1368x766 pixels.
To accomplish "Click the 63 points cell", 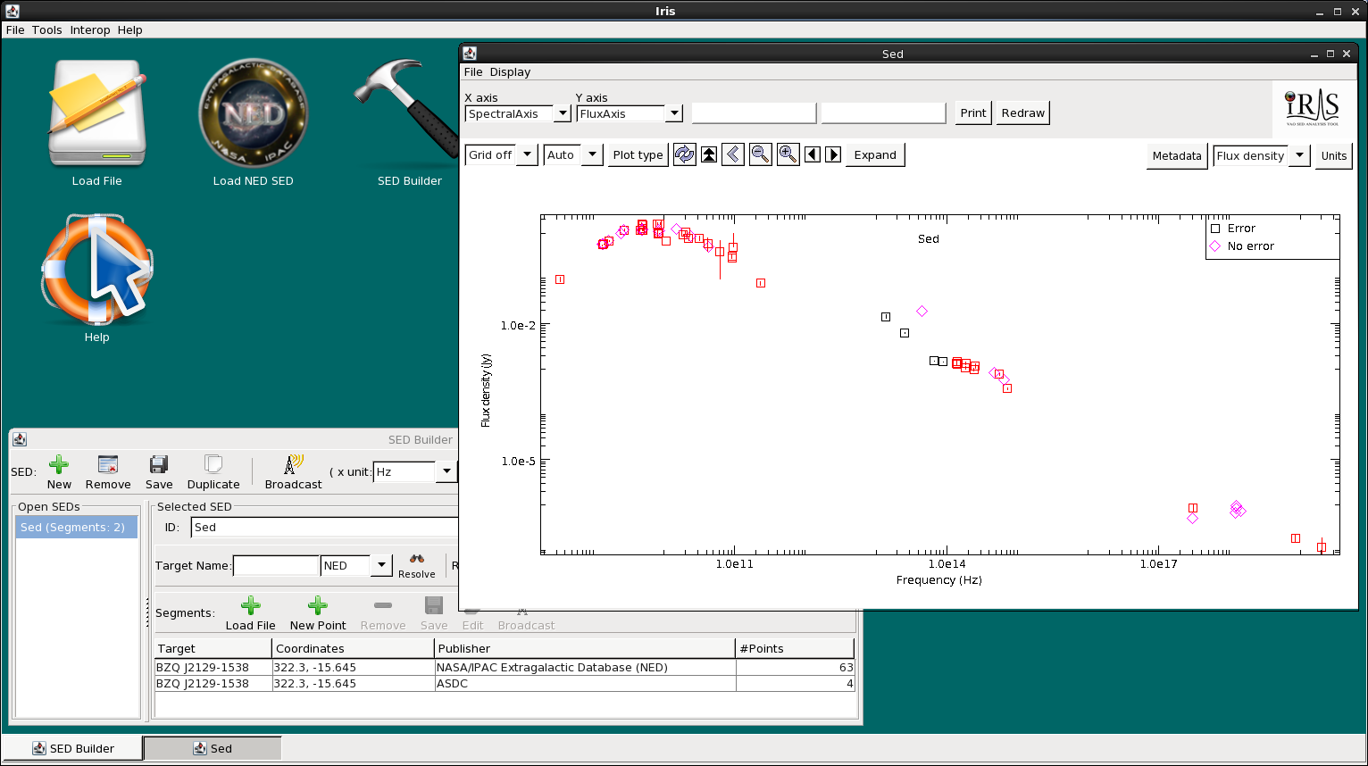I will click(796, 667).
